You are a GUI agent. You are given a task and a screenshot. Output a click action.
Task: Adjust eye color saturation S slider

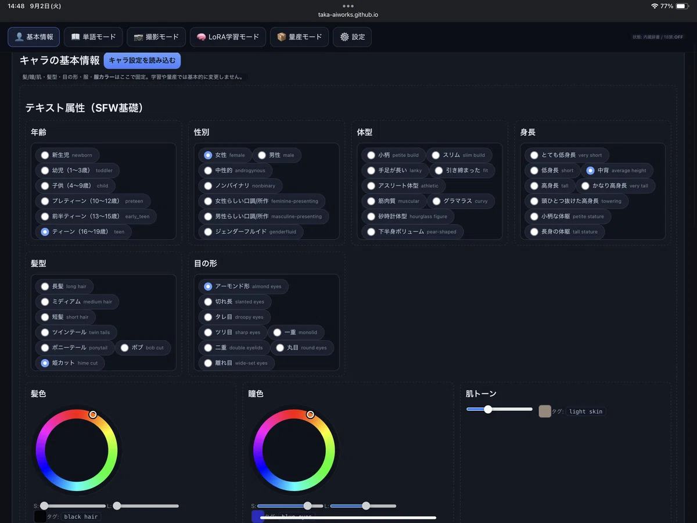(x=290, y=506)
